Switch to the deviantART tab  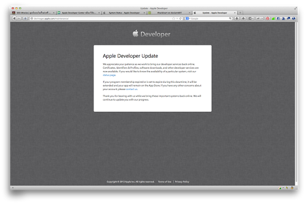169,13
